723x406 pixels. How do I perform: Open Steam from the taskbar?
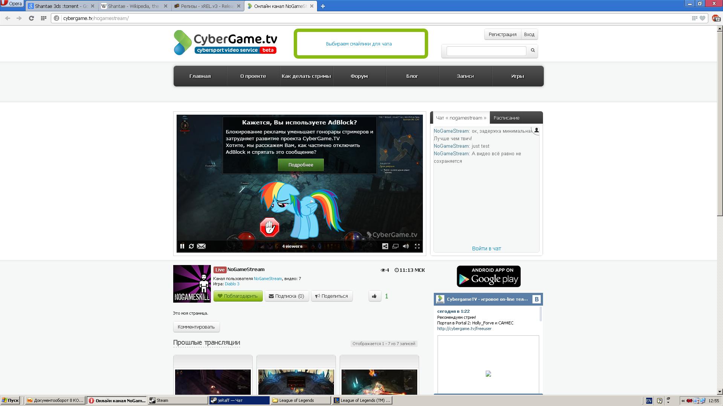[178, 400]
